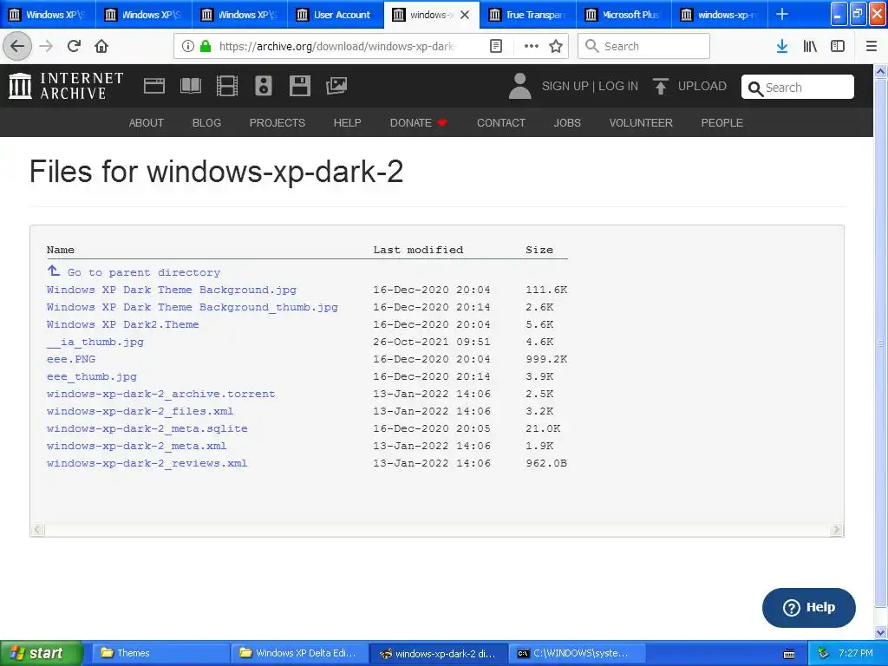Image resolution: width=888 pixels, height=666 pixels.
Task: Open the Audio speaker icon
Action: tap(264, 86)
